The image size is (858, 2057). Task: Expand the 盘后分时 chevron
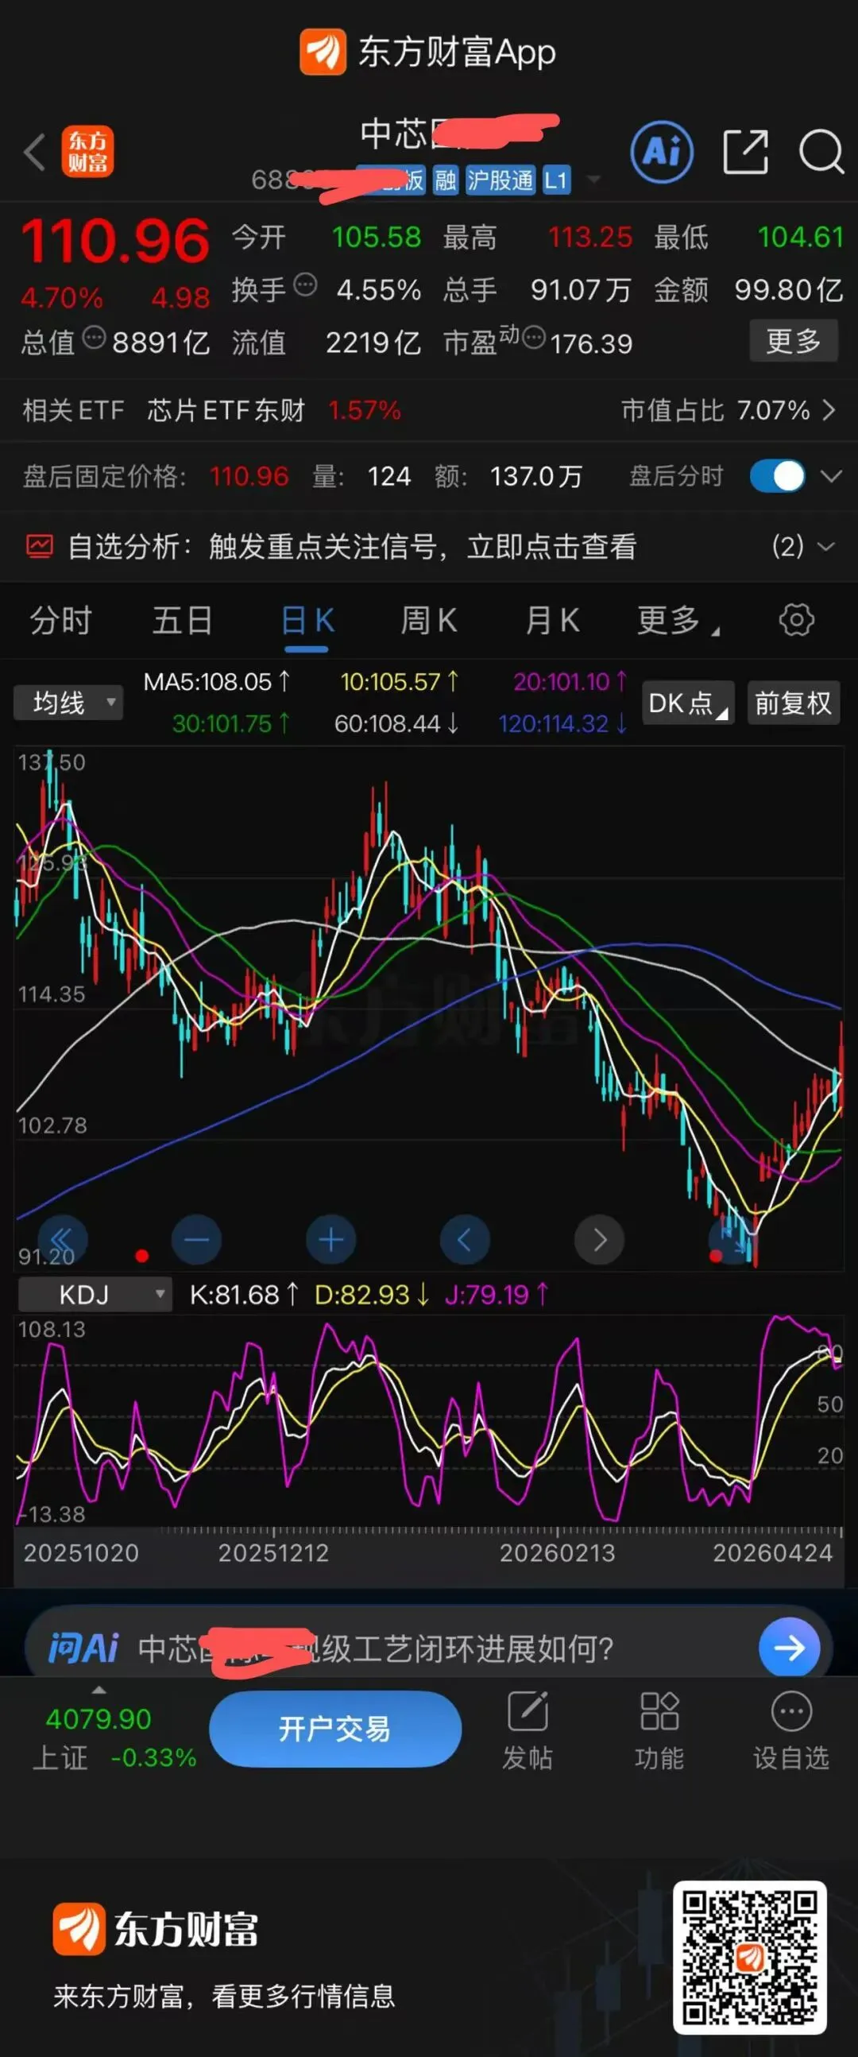[831, 477]
